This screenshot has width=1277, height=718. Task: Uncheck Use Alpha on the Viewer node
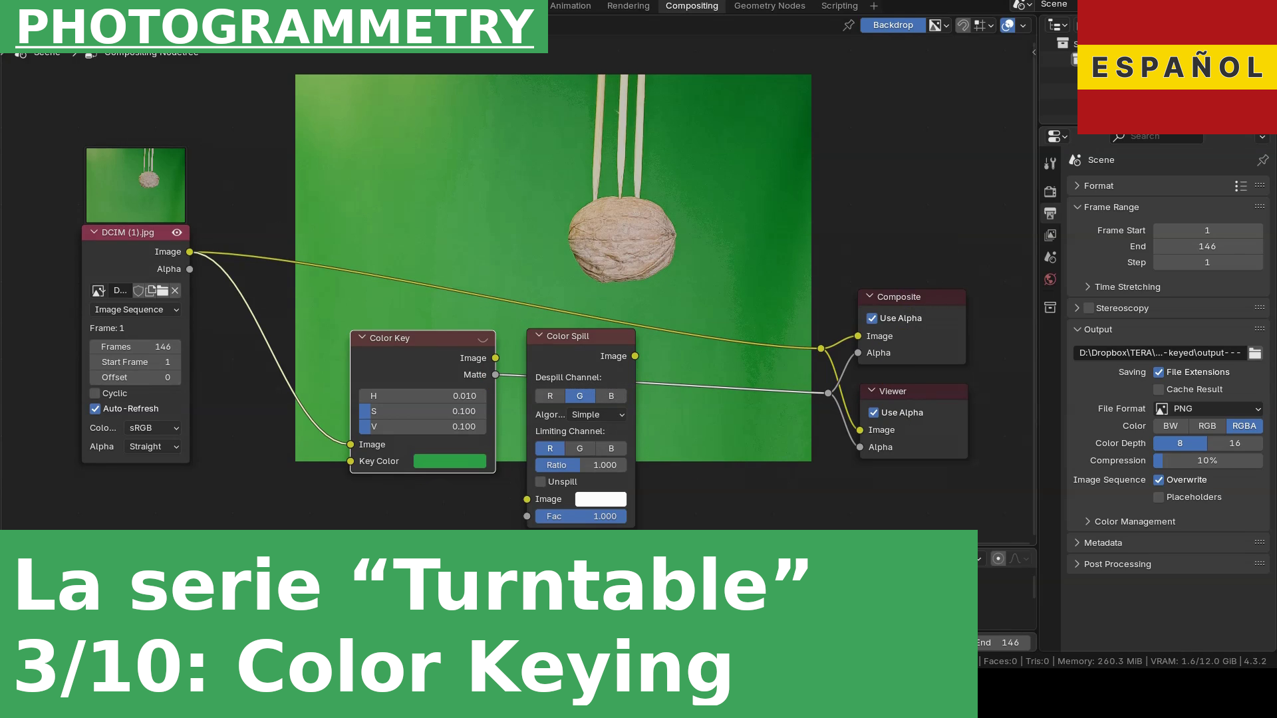pyautogui.click(x=873, y=413)
